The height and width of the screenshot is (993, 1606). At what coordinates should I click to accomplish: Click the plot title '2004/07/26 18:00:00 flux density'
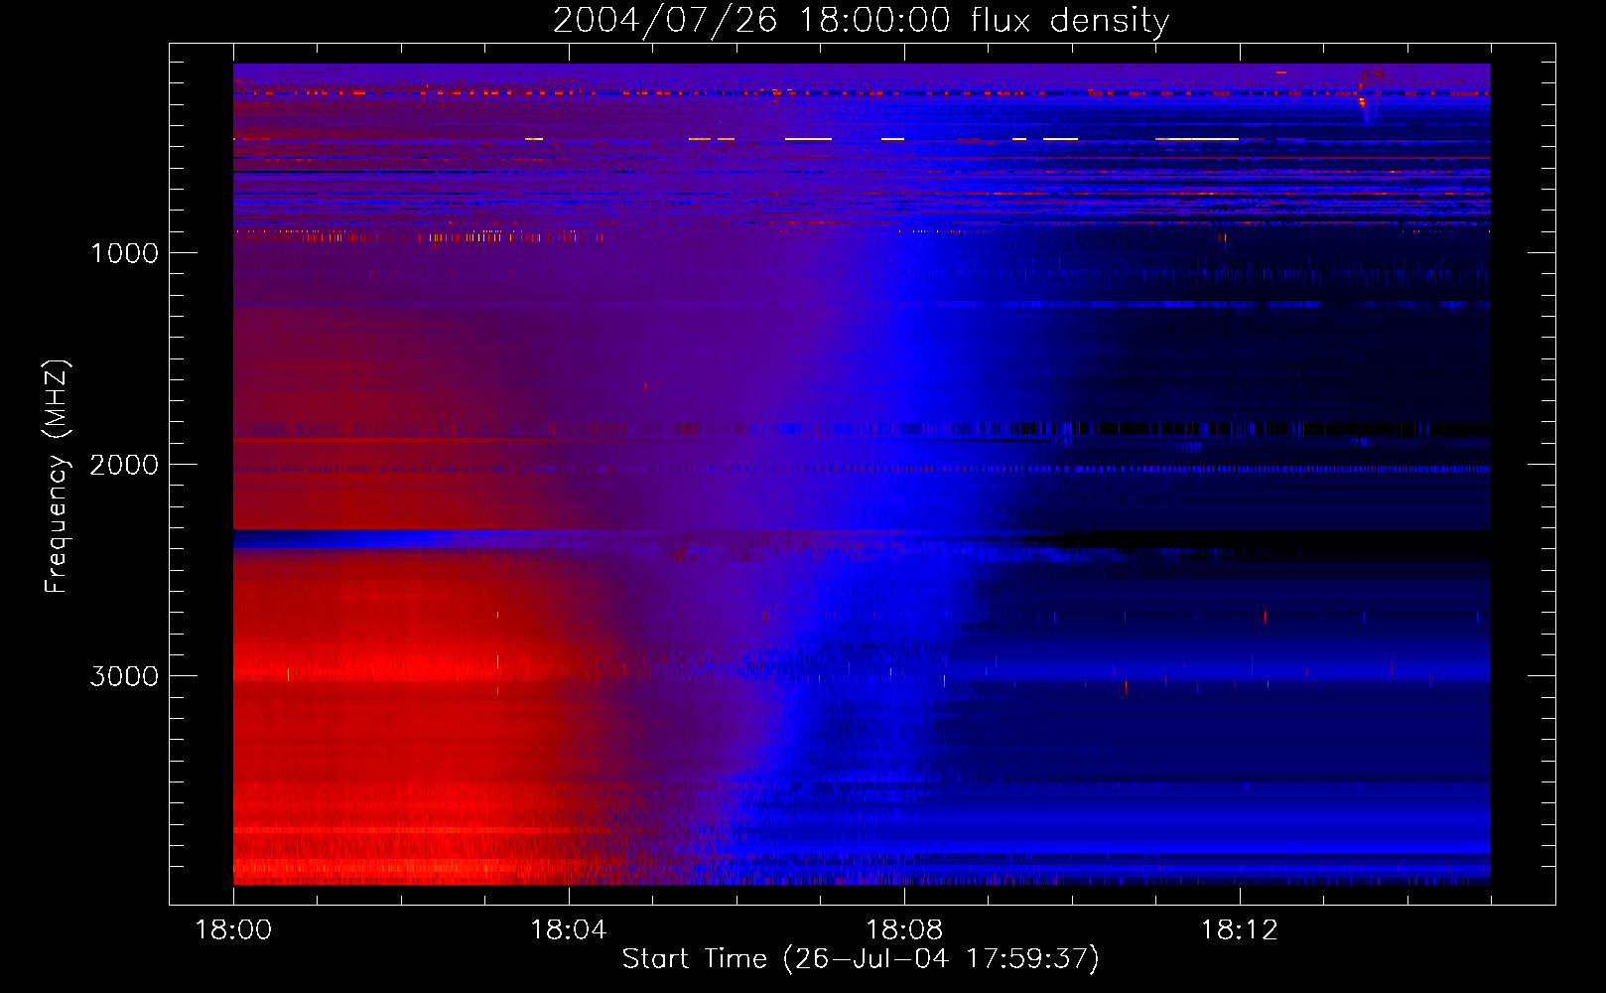861,20
